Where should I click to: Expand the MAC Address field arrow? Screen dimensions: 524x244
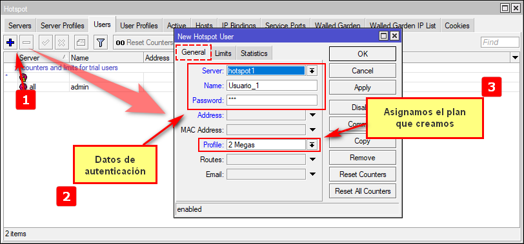coord(312,129)
